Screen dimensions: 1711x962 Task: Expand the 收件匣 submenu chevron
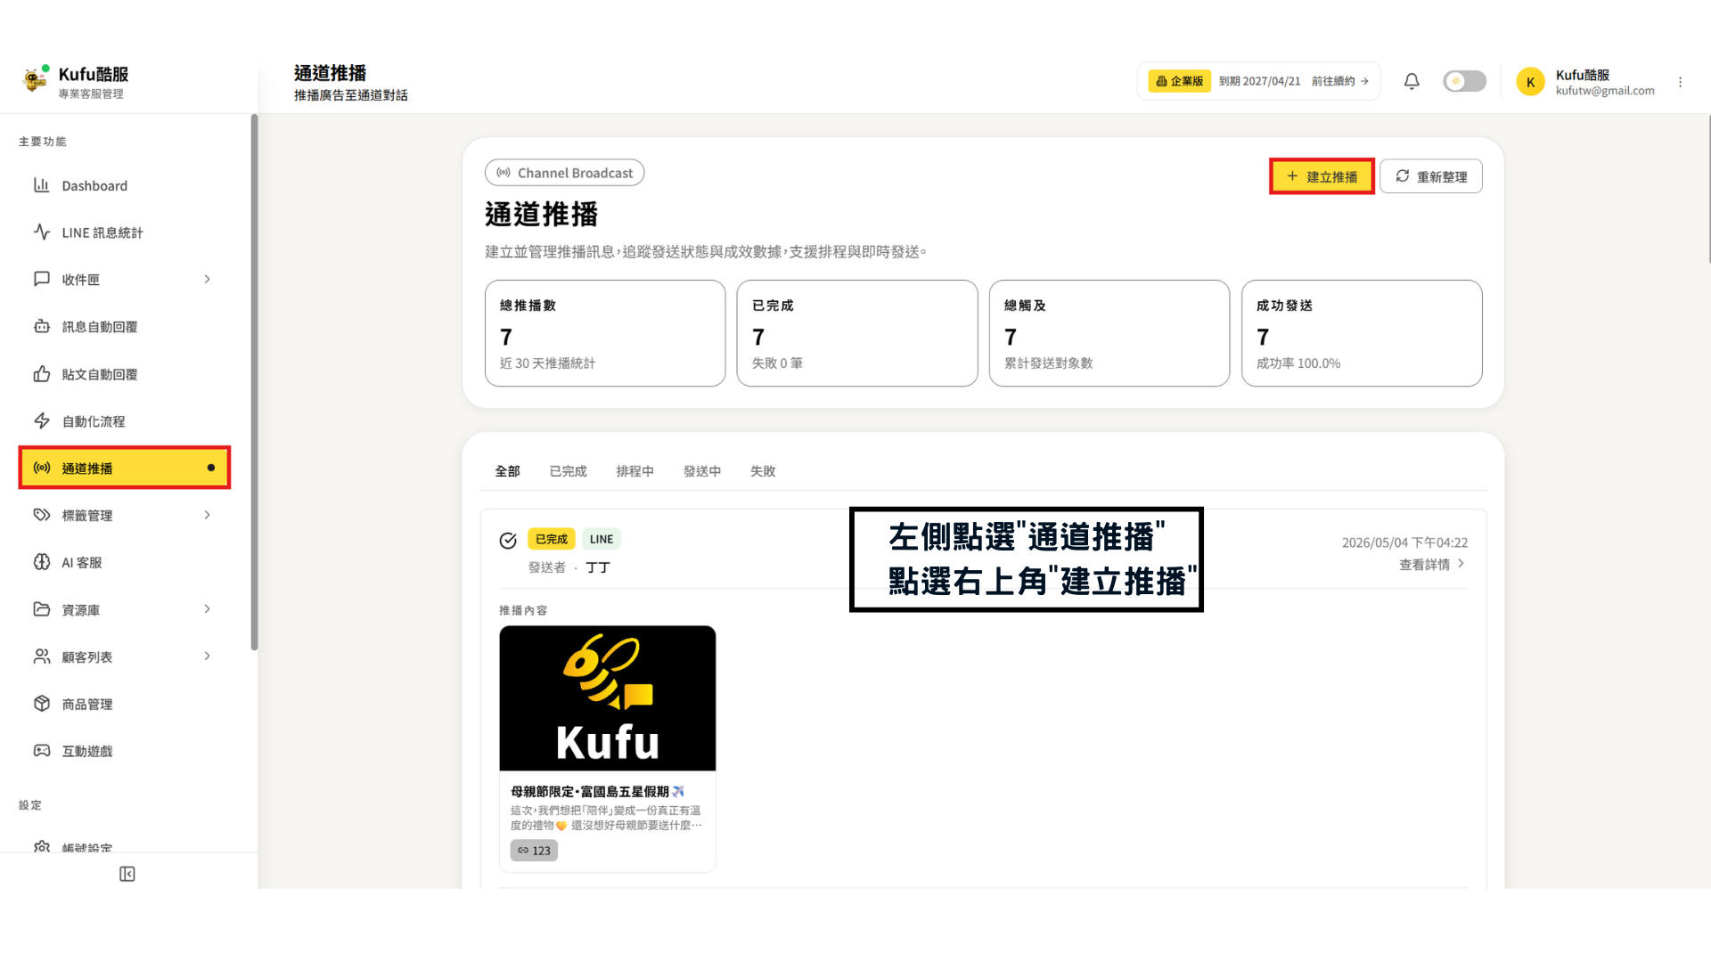208,279
